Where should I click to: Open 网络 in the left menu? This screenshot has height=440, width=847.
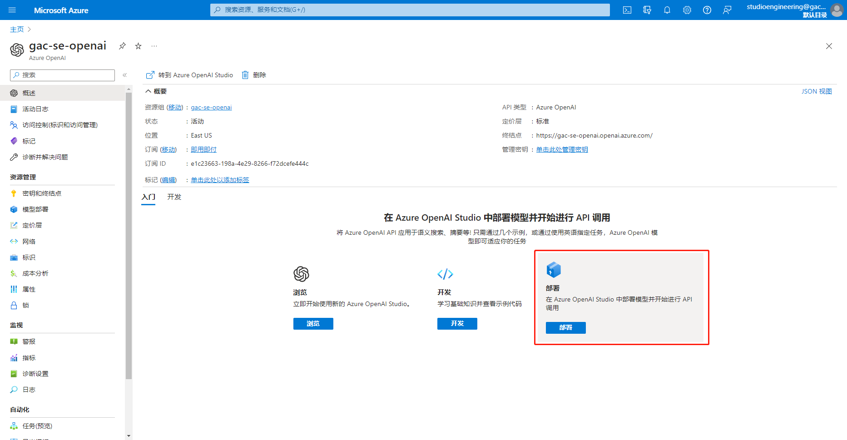(63, 242)
